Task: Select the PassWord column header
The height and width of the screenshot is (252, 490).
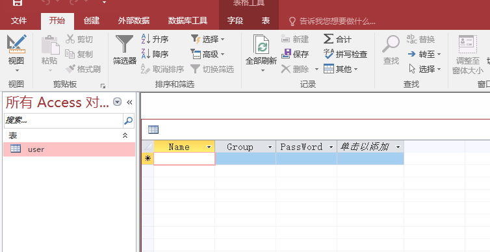Action: [306, 146]
